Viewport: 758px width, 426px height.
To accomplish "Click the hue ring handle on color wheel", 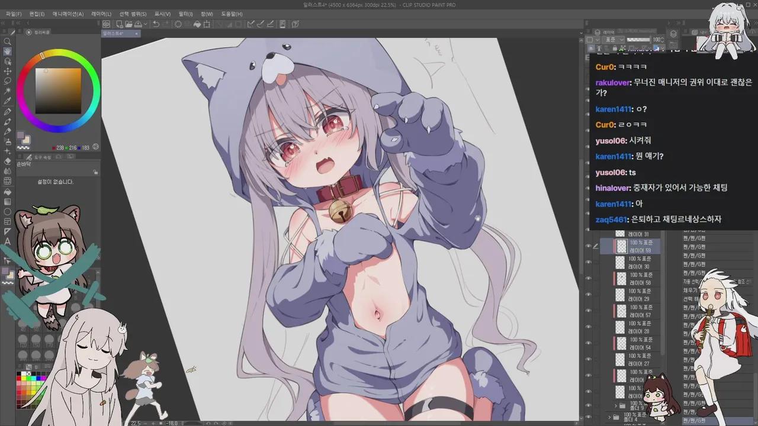I will 42,56.
